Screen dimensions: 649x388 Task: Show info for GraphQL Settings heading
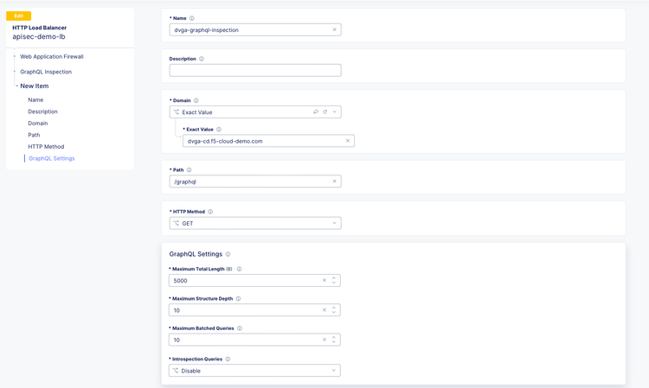tap(228, 254)
